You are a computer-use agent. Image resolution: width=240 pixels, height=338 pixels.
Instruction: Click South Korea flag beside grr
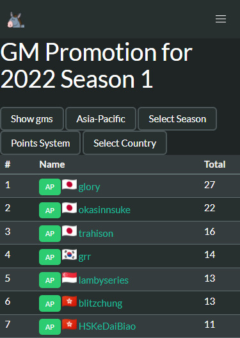69,255
